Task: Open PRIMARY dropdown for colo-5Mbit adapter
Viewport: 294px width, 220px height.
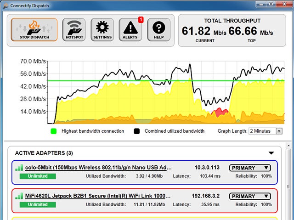Action: pyautogui.click(x=250, y=168)
